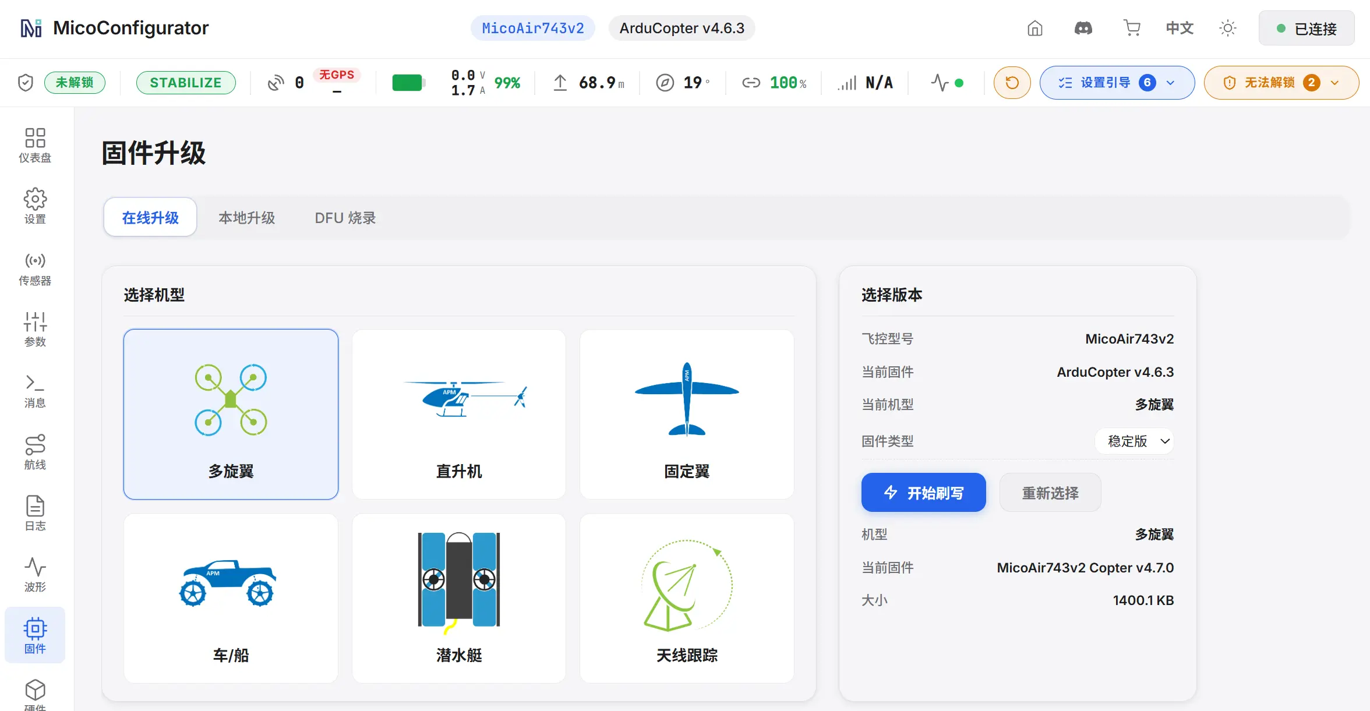Click the 重新选择 reselect button
Viewport: 1370px width, 711px height.
1050,493
